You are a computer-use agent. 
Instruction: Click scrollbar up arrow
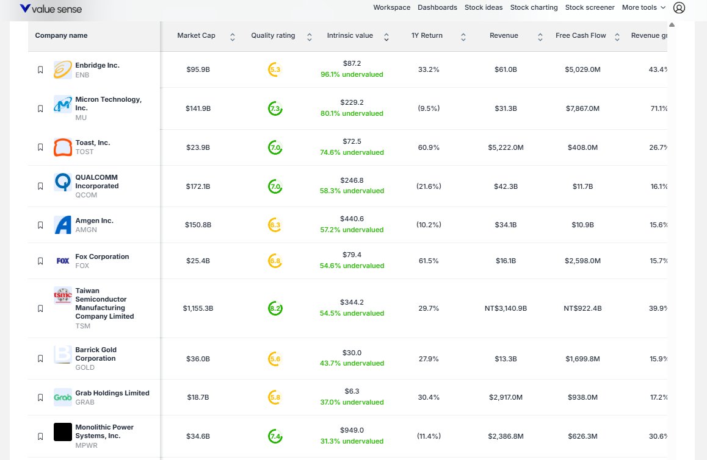(x=672, y=25)
